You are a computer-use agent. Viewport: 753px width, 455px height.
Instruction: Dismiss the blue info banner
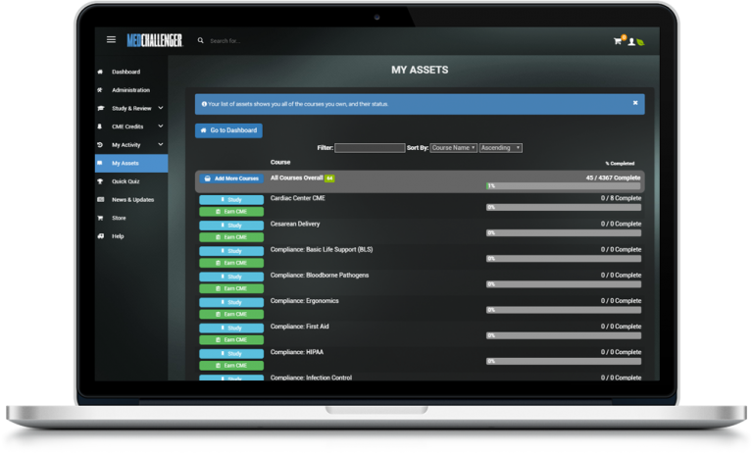point(635,103)
